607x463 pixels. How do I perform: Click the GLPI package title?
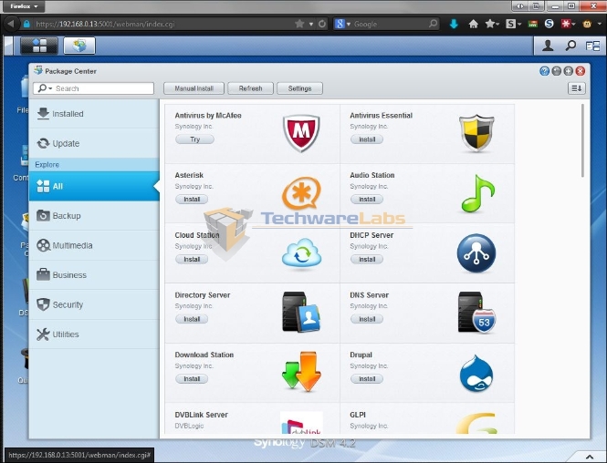click(358, 415)
